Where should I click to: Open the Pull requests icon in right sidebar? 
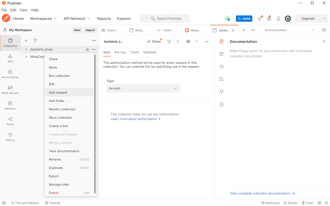click(221, 79)
